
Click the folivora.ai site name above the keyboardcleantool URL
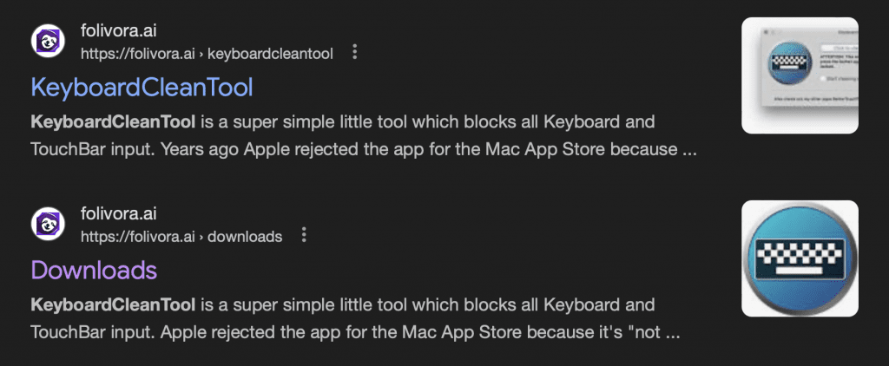[118, 31]
